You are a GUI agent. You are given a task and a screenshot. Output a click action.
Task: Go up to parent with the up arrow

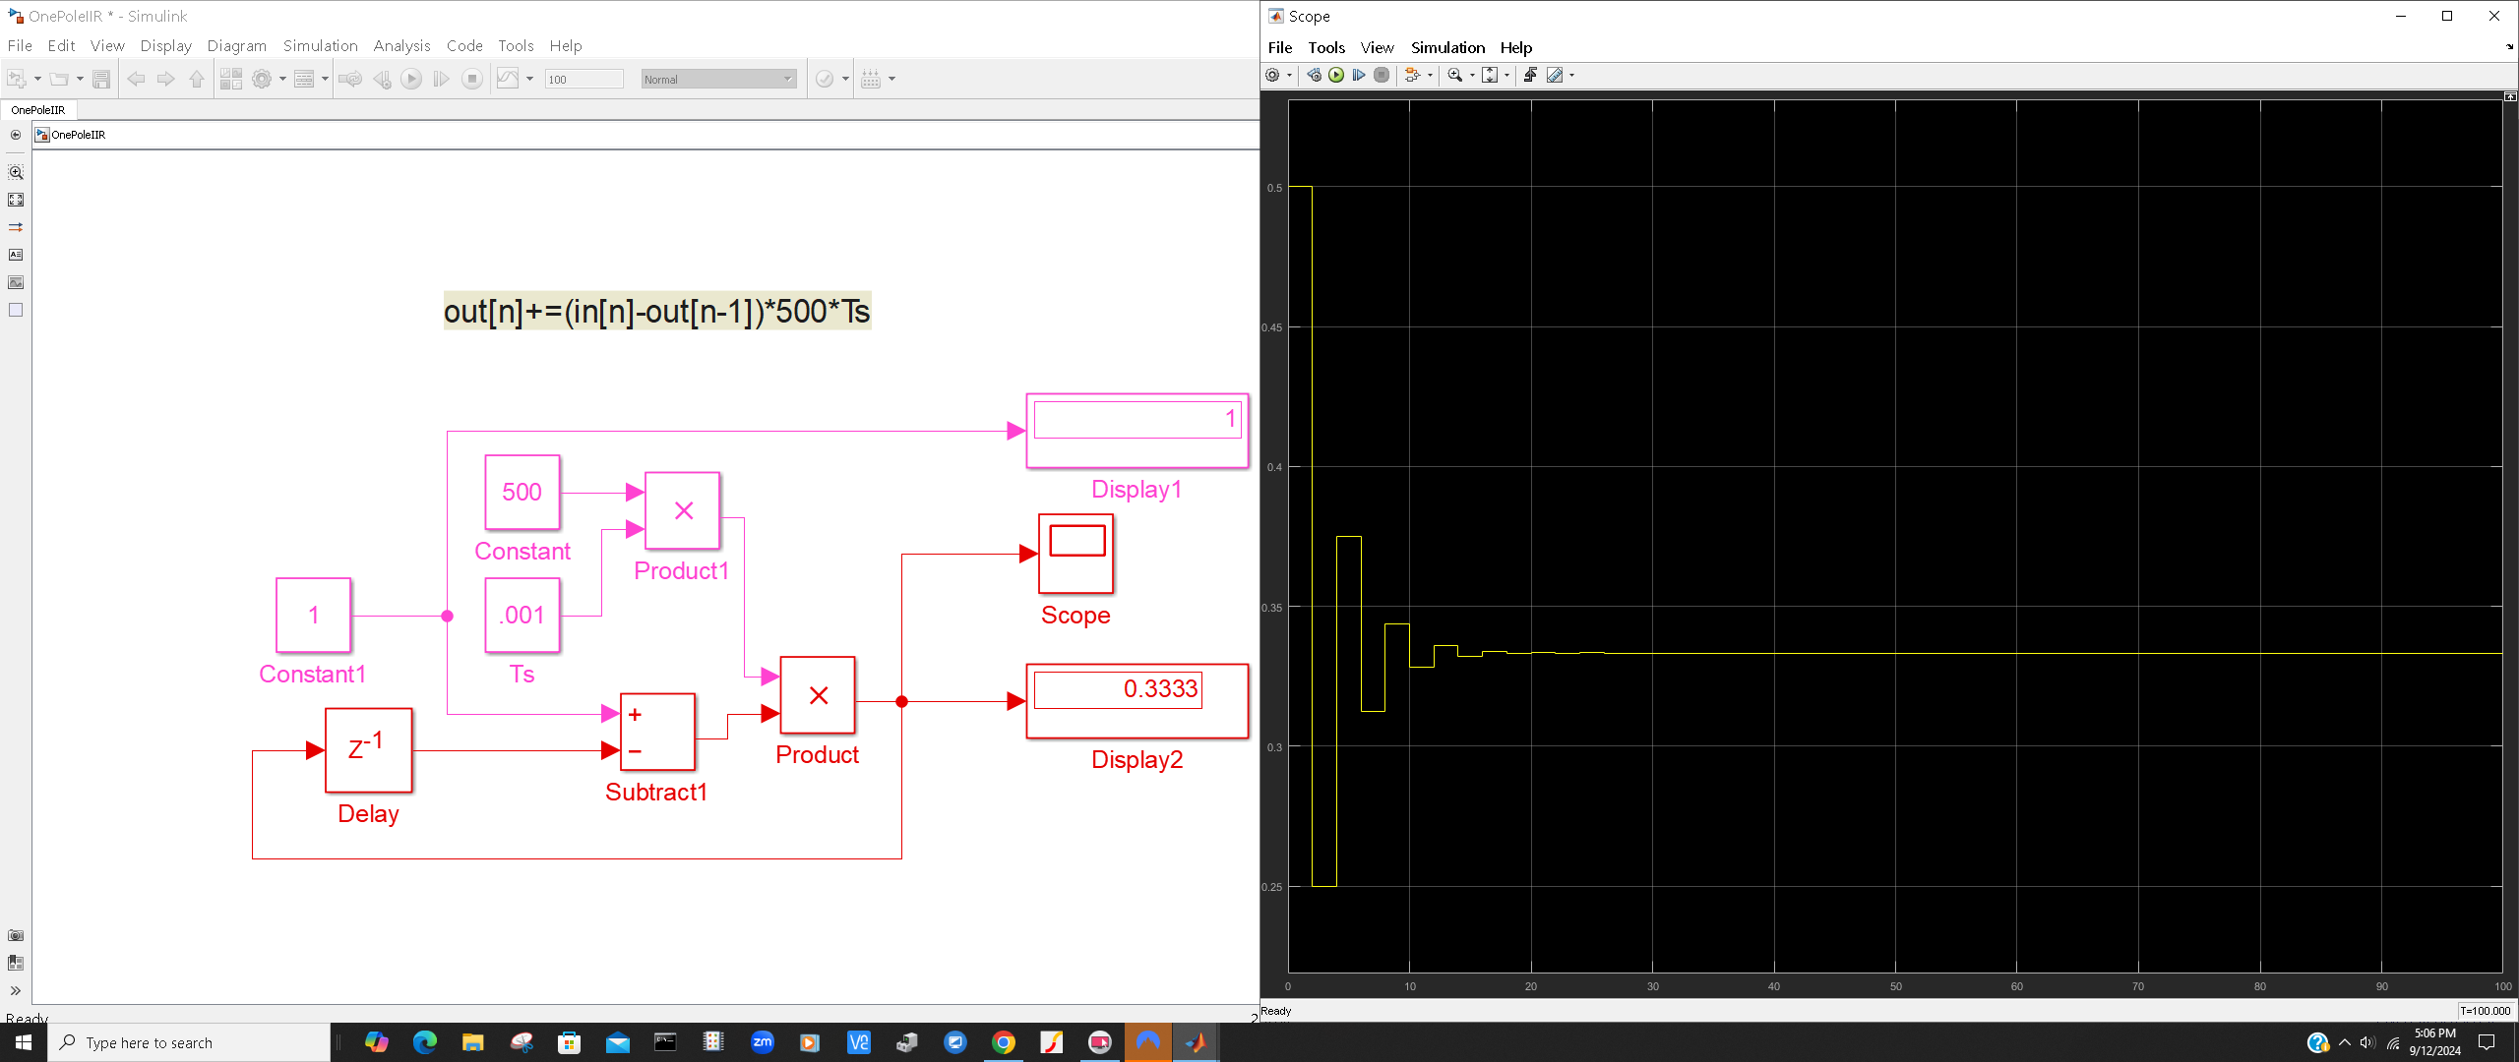click(197, 79)
